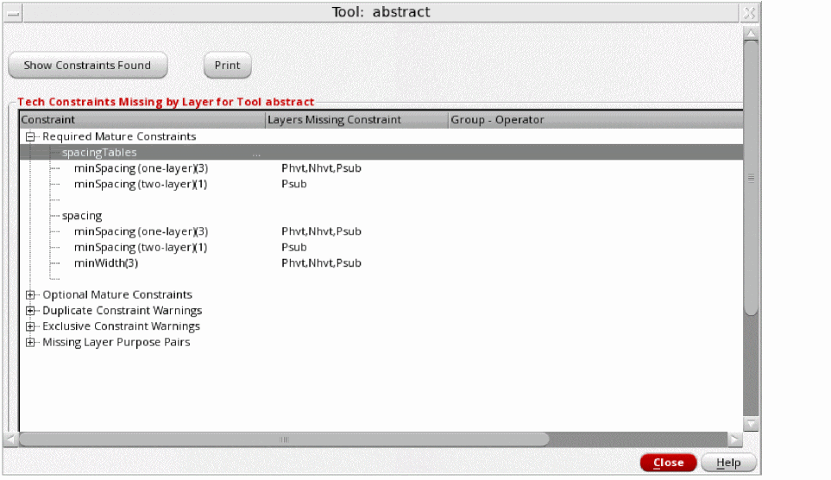Click the Group - Operator column header
The width and height of the screenshot is (831, 480).
(595, 120)
